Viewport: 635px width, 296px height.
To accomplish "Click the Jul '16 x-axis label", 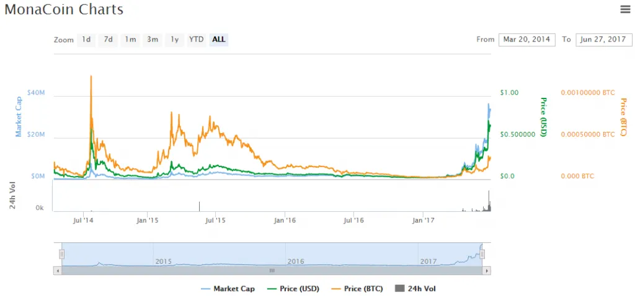I will coord(354,221).
